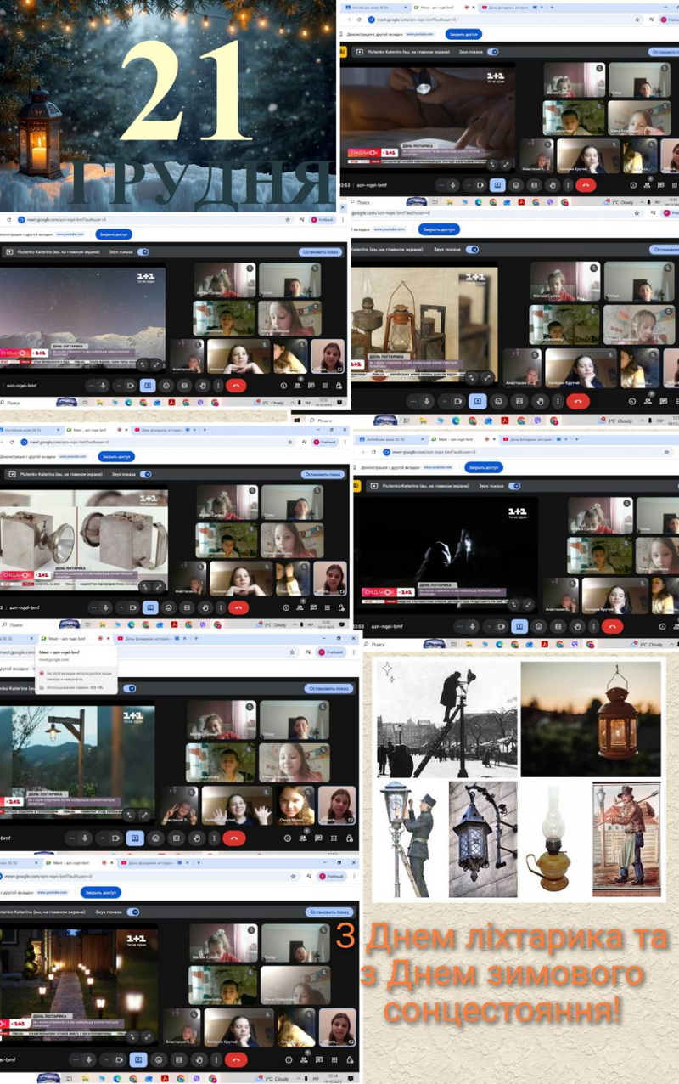
Task: Open three-dot more options in the snowy mountain call
Action: coord(218,385)
